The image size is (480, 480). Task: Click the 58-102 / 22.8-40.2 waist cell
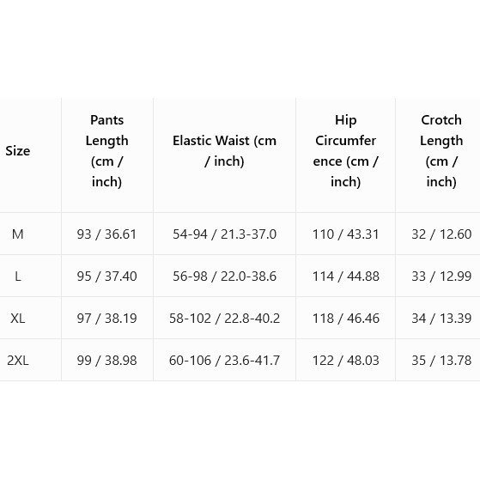[224, 319]
